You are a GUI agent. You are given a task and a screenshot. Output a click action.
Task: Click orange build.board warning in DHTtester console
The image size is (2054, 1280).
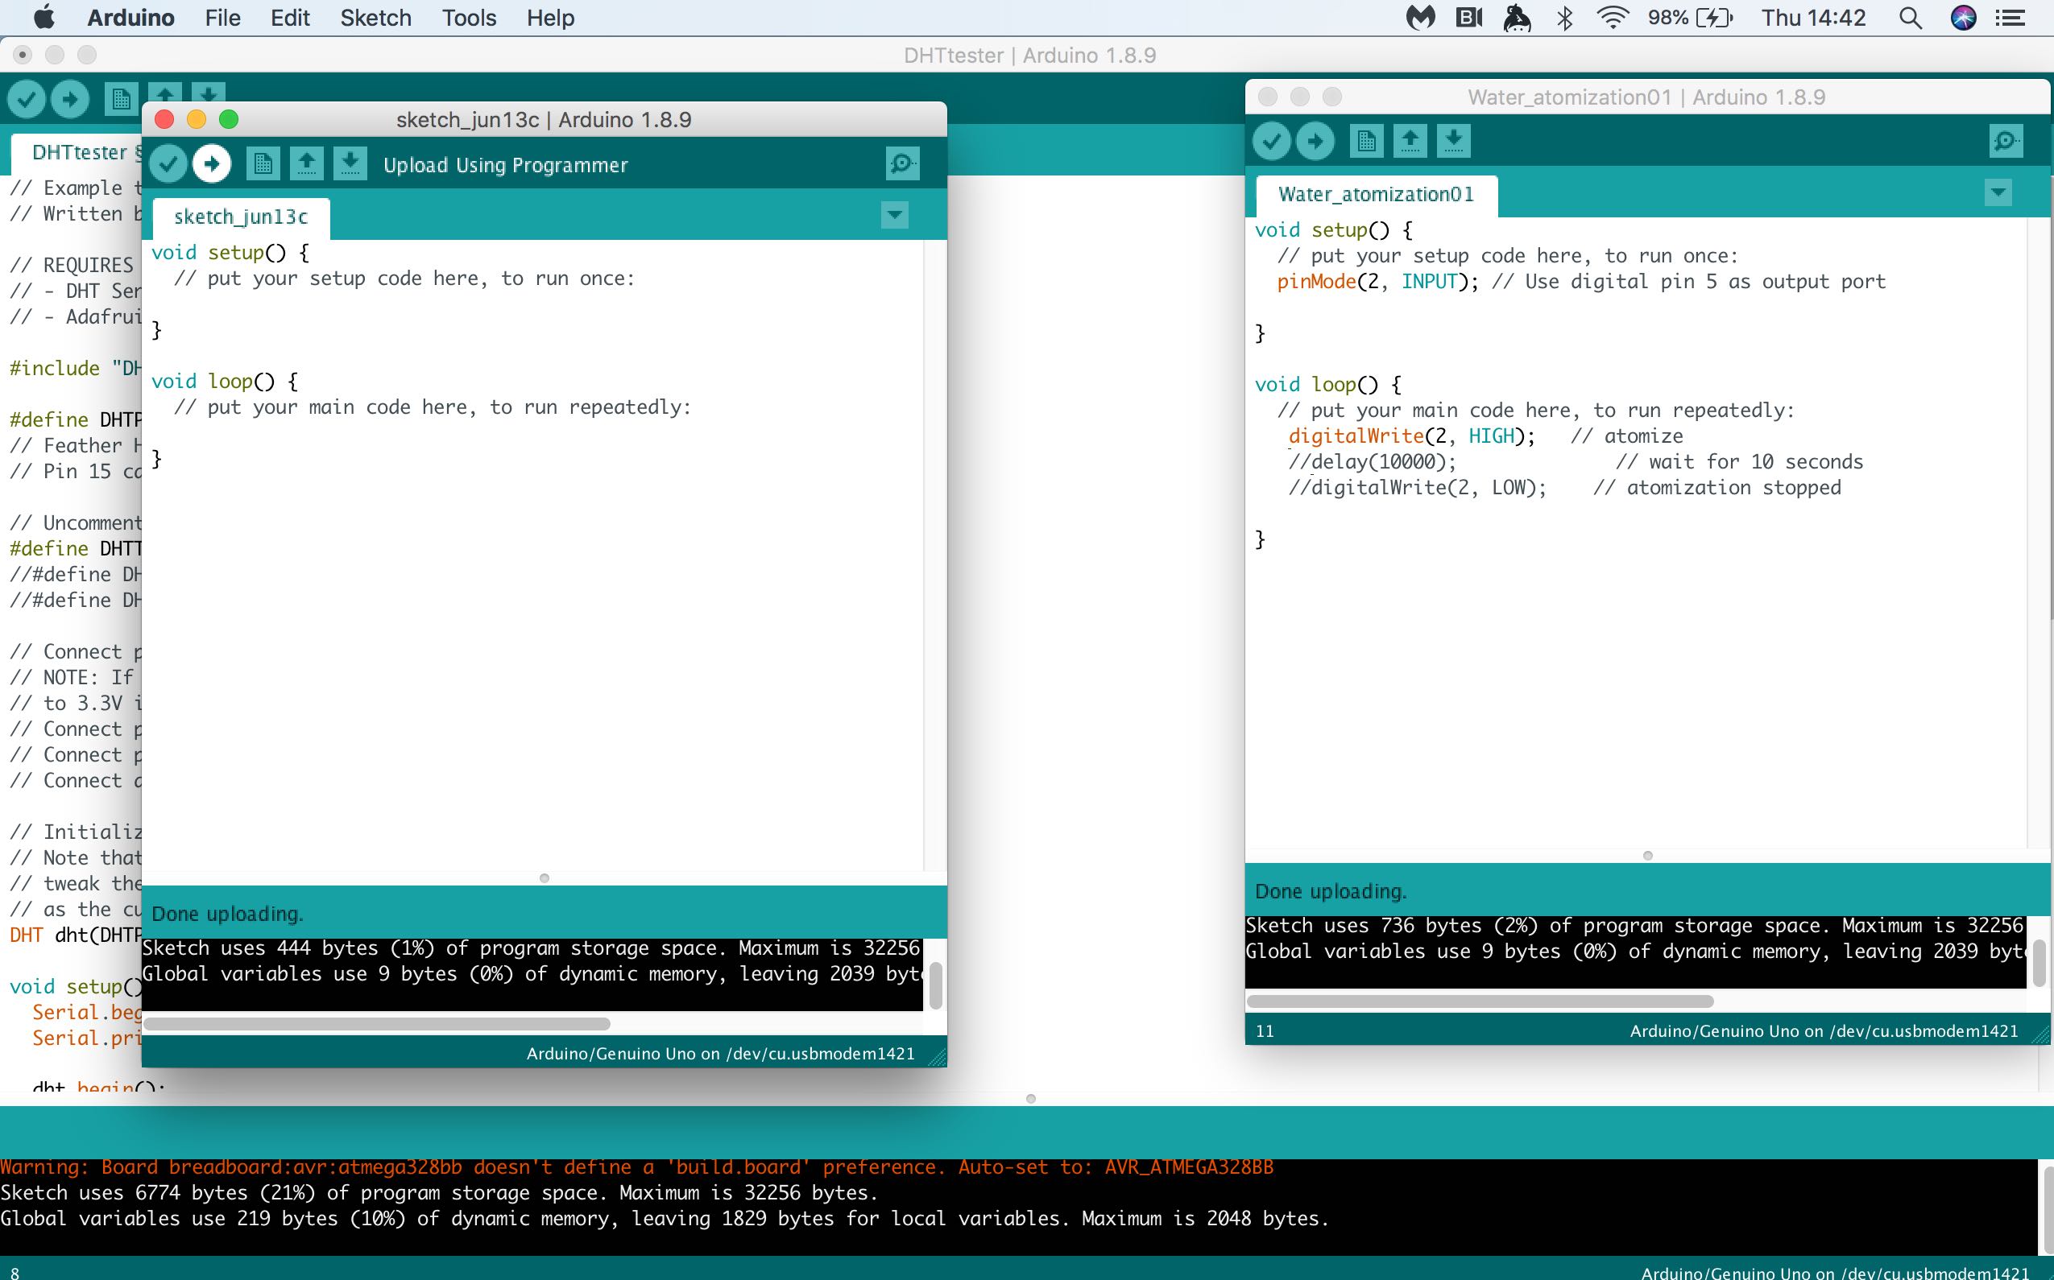tap(637, 1167)
